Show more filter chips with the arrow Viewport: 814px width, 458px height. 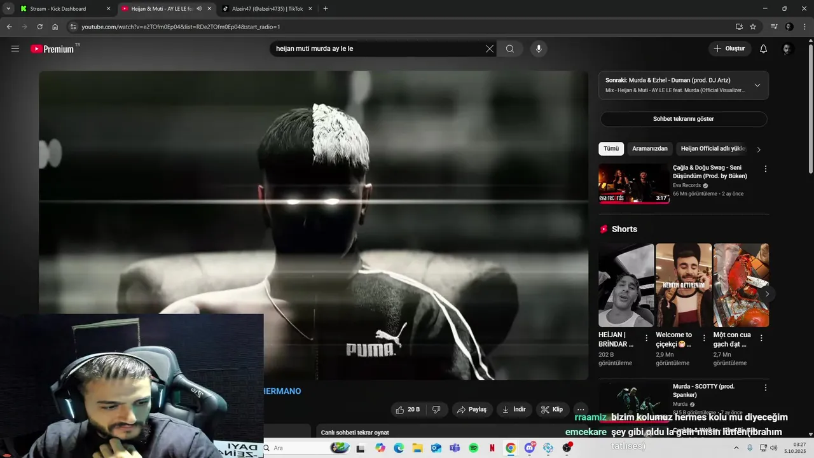tap(758, 149)
